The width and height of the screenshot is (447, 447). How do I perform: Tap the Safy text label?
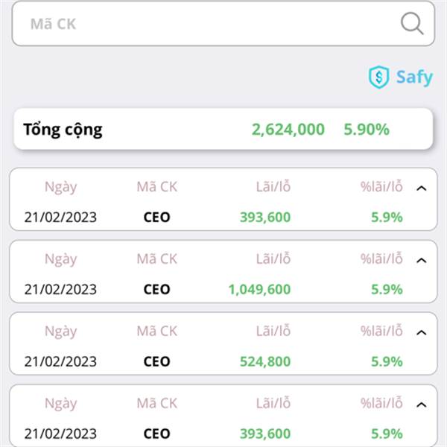tap(414, 77)
